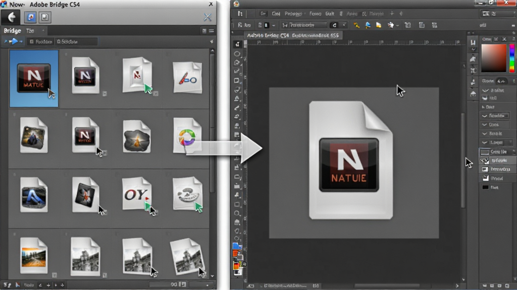Viewport: 517px width, 290px height.
Task: Select the Ellipse tool in Photoshop toolbox
Action: (x=237, y=53)
